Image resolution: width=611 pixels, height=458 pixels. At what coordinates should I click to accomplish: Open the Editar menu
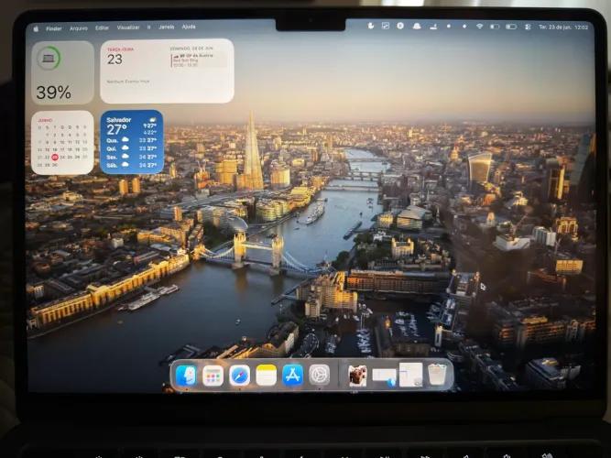point(102,27)
